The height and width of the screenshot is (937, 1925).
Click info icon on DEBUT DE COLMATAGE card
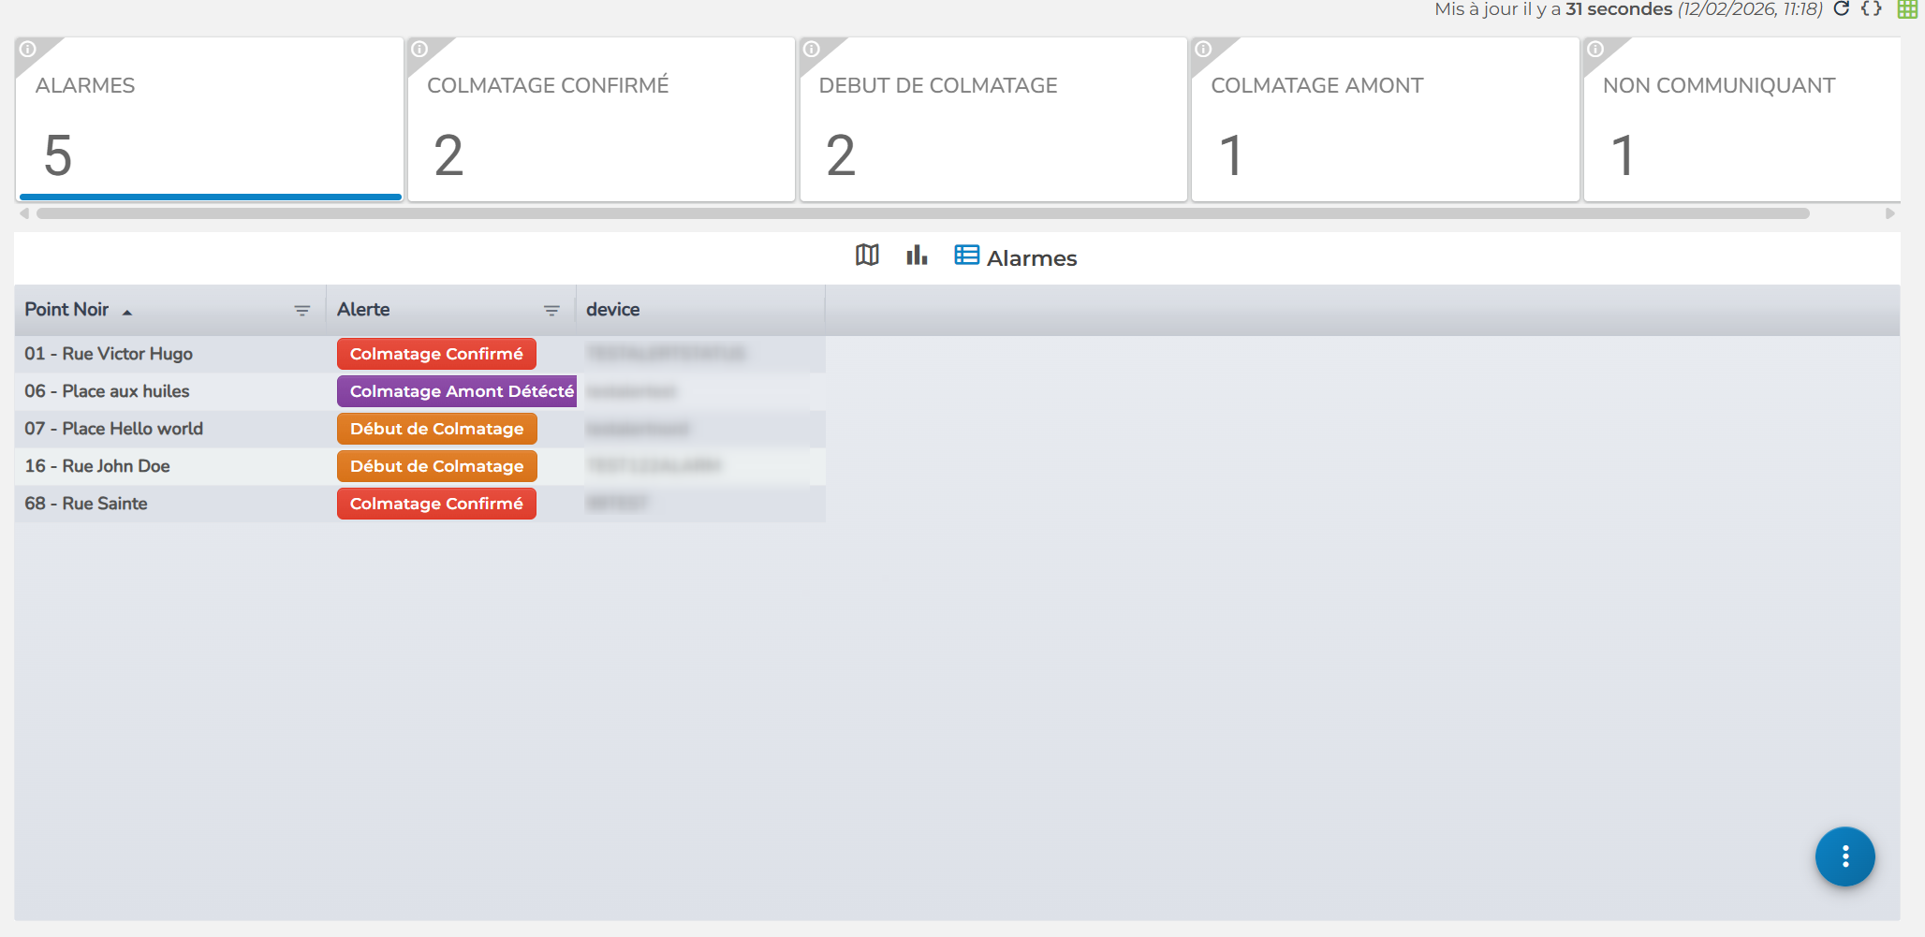[812, 50]
